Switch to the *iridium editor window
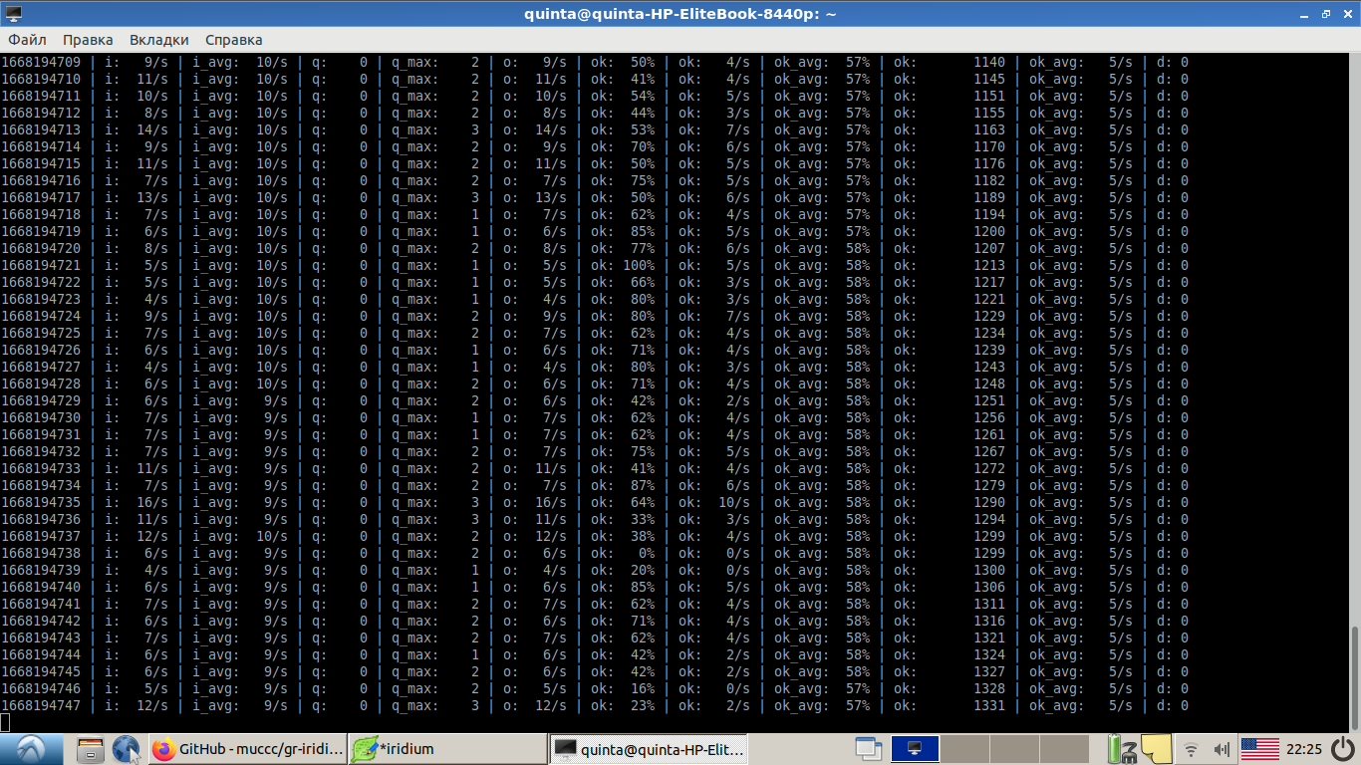1361x765 pixels. click(x=446, y=749)
